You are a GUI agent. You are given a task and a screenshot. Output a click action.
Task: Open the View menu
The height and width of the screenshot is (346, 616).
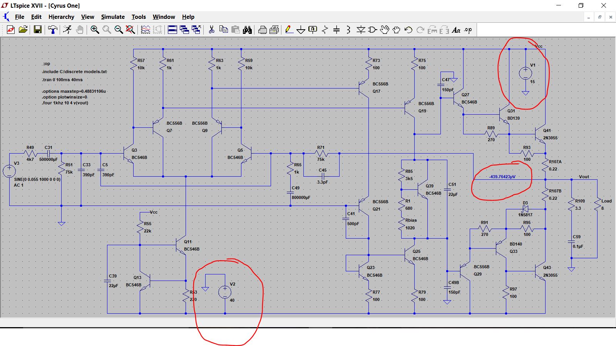pyautogui.click(x=87, y=17)
